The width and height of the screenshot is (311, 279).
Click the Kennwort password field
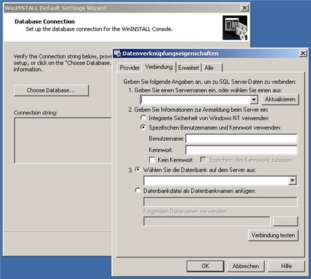point(241,150)
